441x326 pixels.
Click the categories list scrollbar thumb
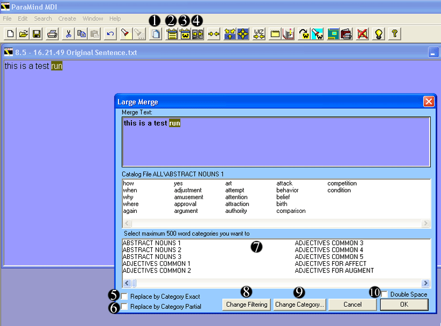(x=134, y=283)
